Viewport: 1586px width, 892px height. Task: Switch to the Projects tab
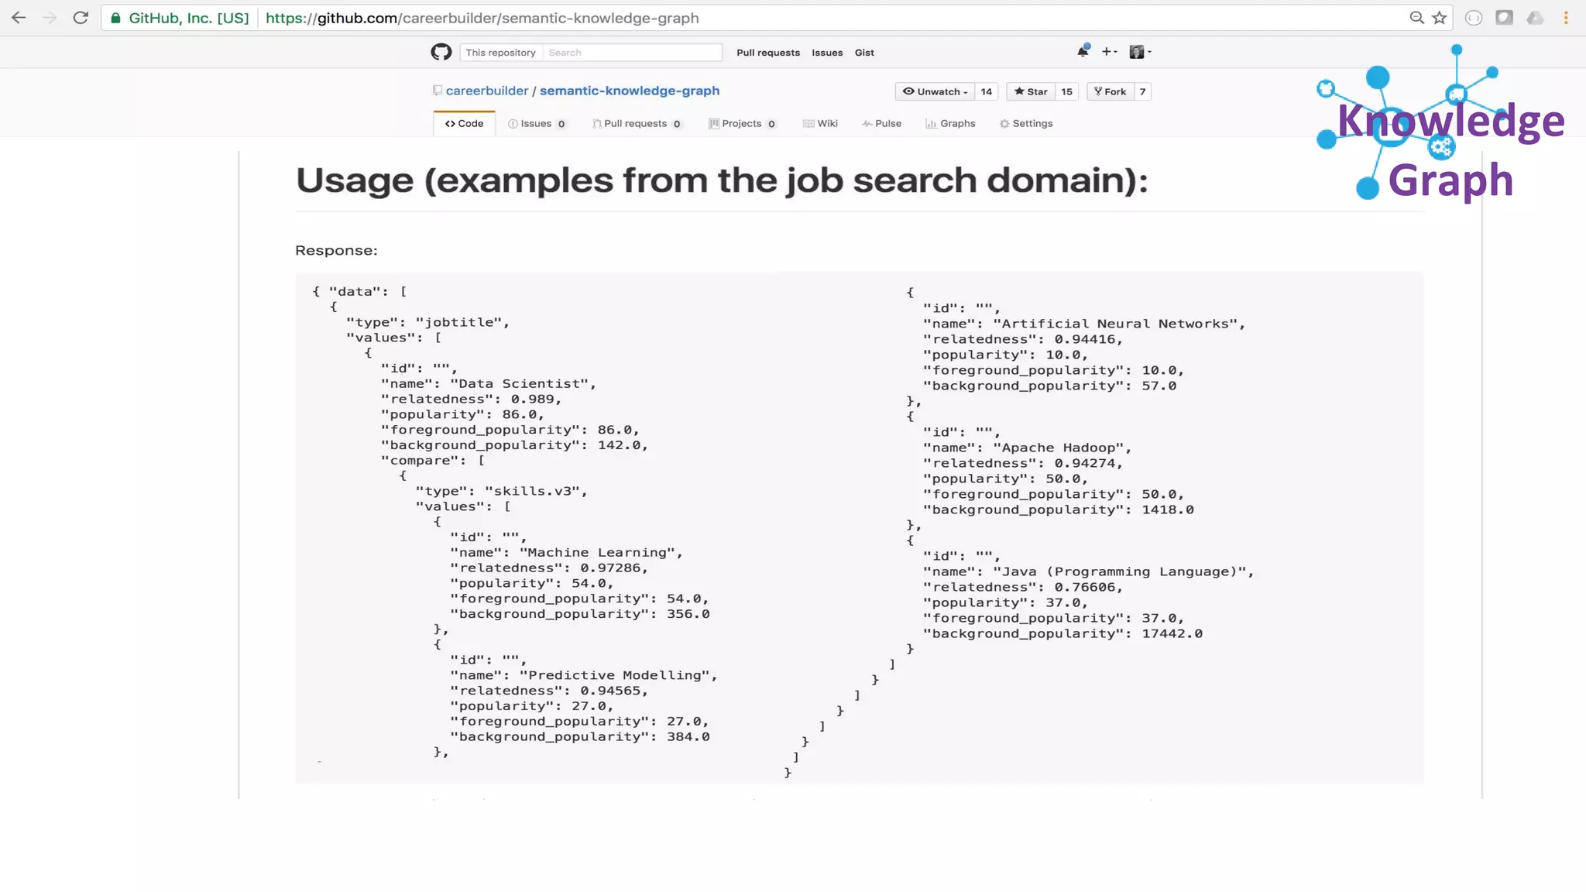coord(742,123)
